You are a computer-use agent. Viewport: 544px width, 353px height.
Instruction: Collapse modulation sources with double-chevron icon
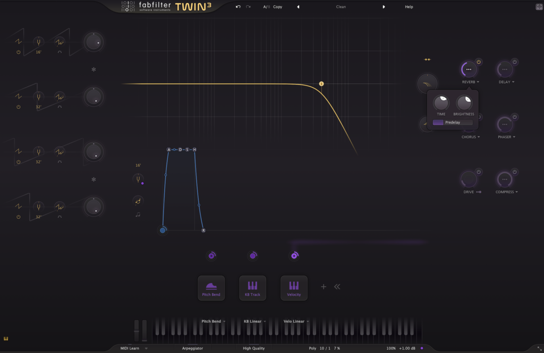(x=337, y=287)
